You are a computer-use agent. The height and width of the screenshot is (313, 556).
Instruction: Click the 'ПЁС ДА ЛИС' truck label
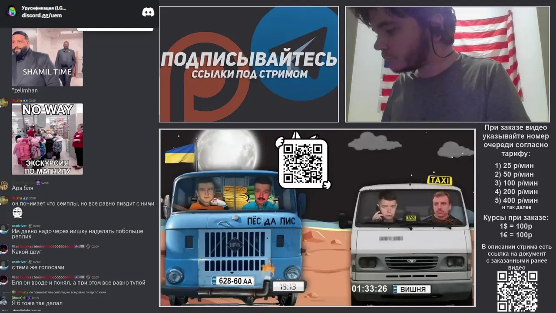pos(271,221)
